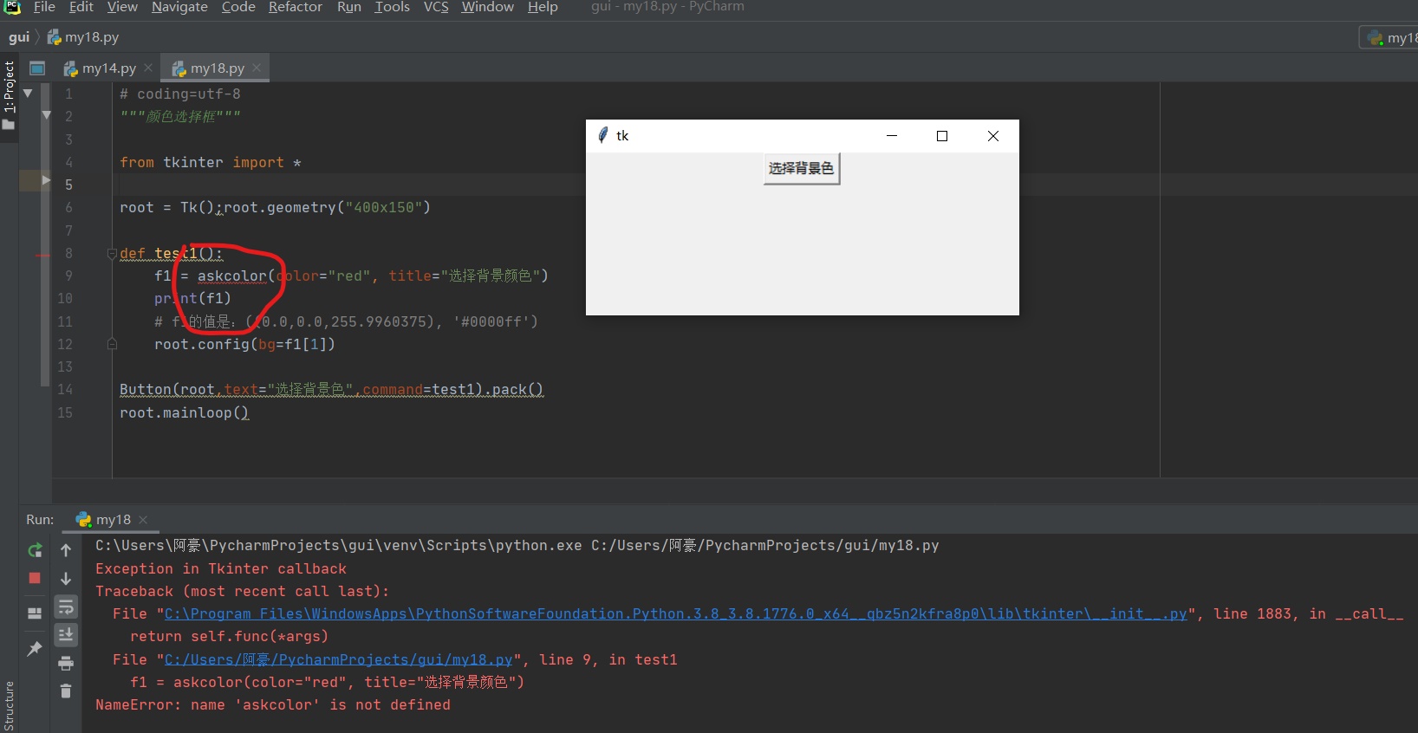Click the 'Traceback (most recent call last)' line
1418x733 pixels.
pos(243,591)
